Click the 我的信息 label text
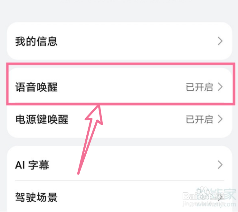238x212 pixels. (x=36, y=41)
